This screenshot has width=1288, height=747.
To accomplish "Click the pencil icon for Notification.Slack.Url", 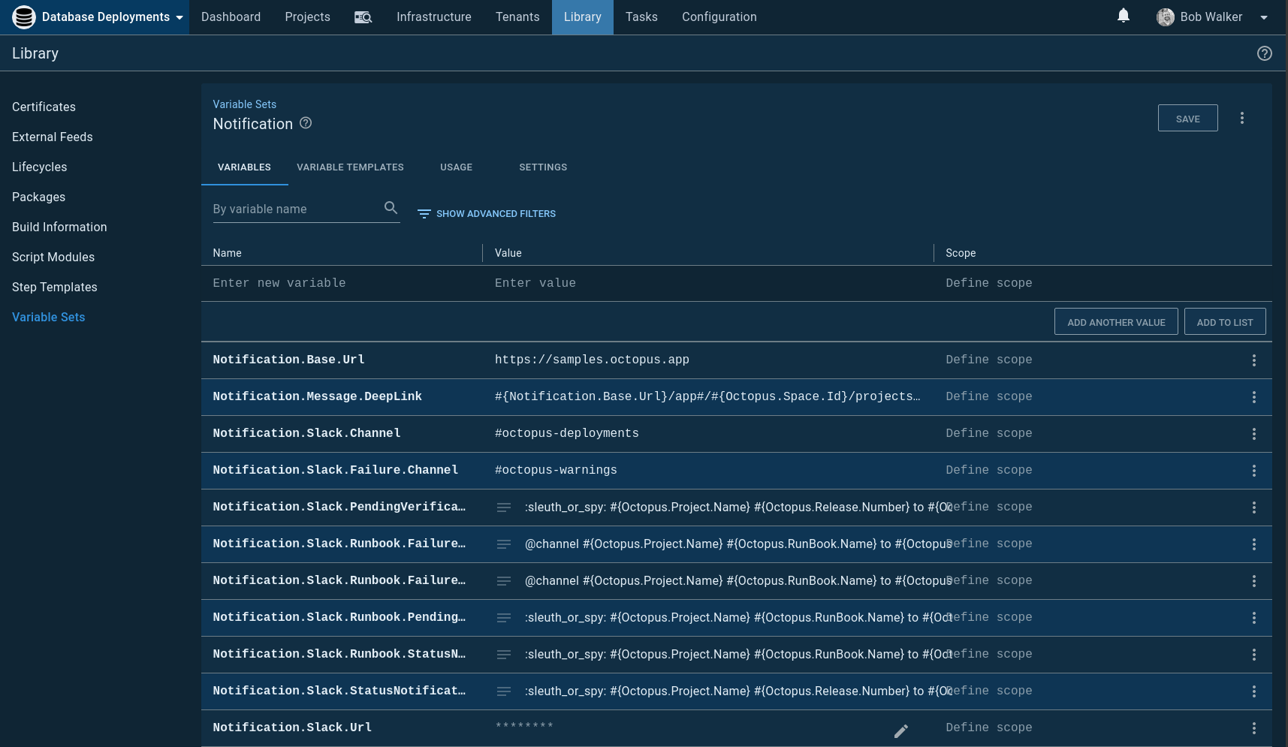I will (900, 730).
